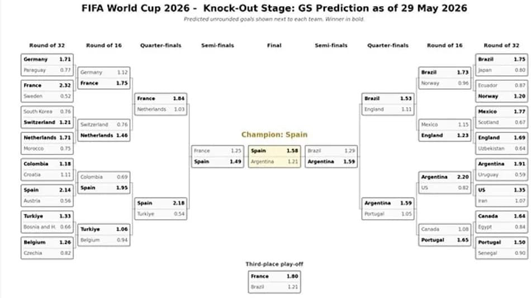531x298 pixels.
Task: Select the Belgium vs Czechia match box
Action: coord(47,248)
